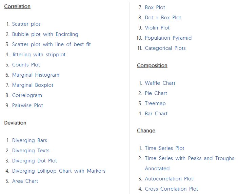Image resolution: width=238 pixels, height=194 pixels.
Task: Open the Area Chart link
Action: tap(25, 181)
